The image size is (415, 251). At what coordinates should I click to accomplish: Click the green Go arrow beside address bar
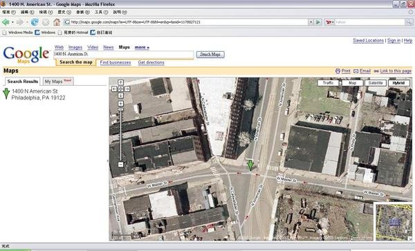click(318, 22)
